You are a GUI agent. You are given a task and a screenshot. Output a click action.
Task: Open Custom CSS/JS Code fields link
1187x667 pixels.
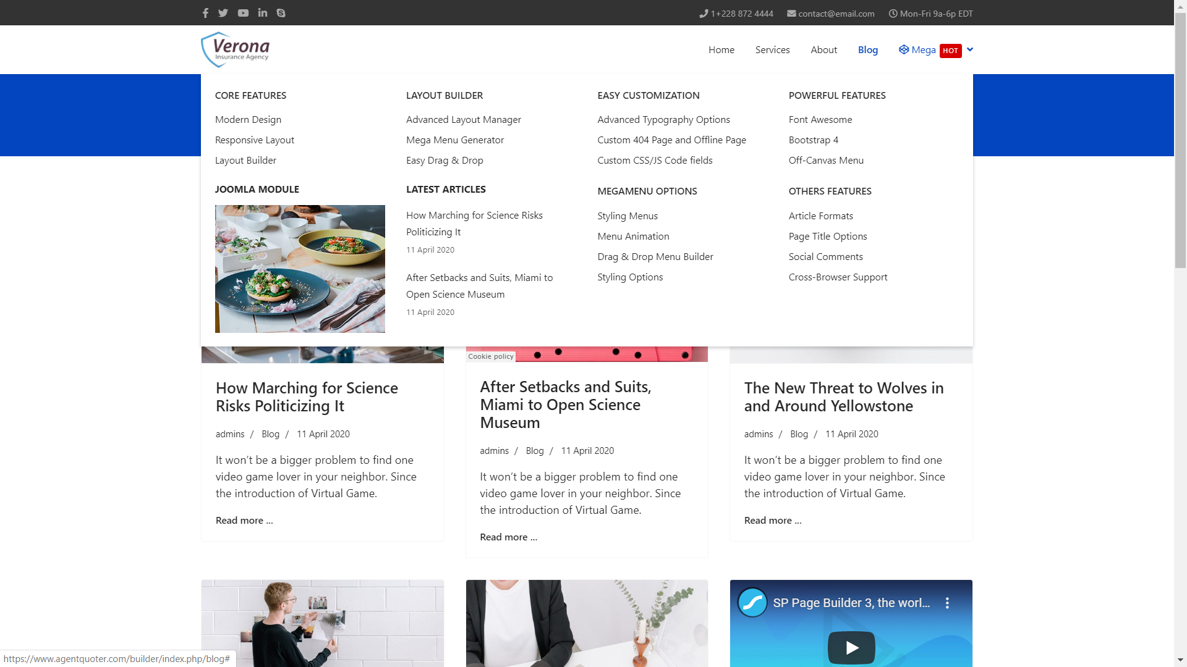655,161
